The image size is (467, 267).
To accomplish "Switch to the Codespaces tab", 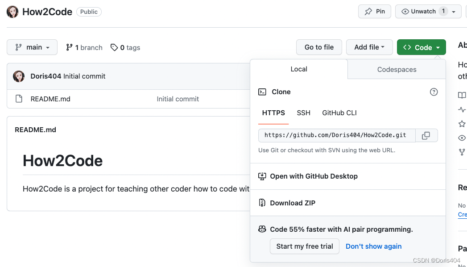I will pyautogui.click(x=397, y=70).
